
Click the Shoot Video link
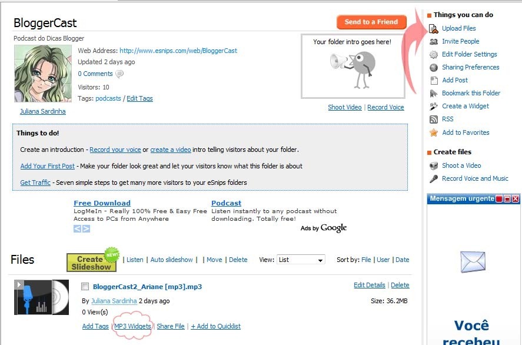tap(344, 107)
